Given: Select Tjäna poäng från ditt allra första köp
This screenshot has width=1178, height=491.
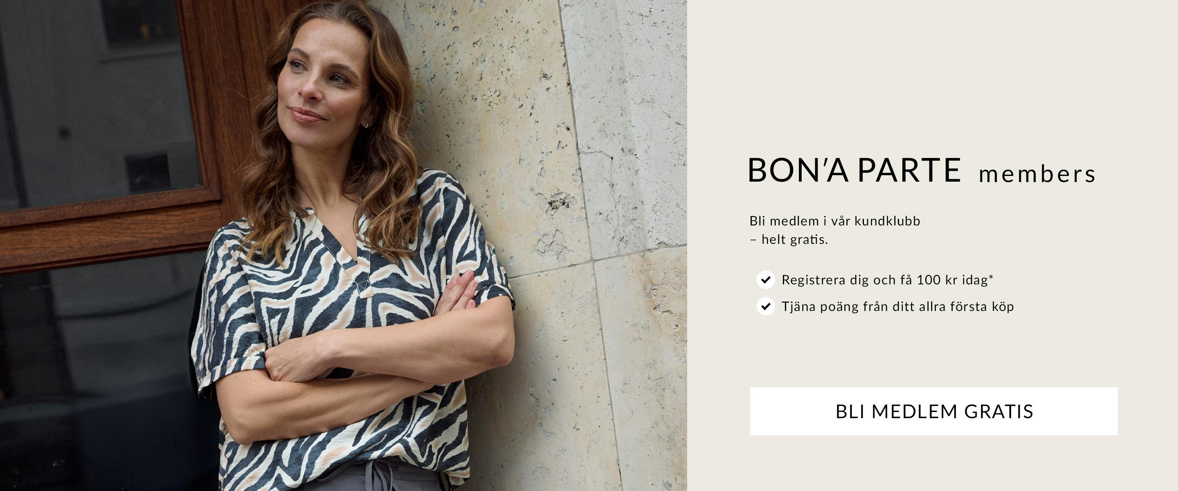Looking at the screenshot, I should point(898,306).
